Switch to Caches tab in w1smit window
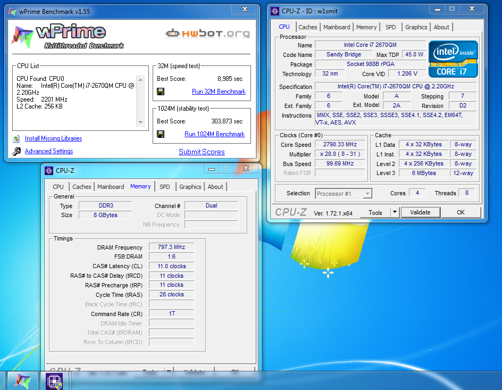502x390 pixels. point(308,27)
